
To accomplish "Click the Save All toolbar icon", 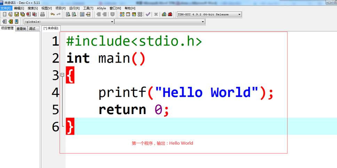I will 22,14.
